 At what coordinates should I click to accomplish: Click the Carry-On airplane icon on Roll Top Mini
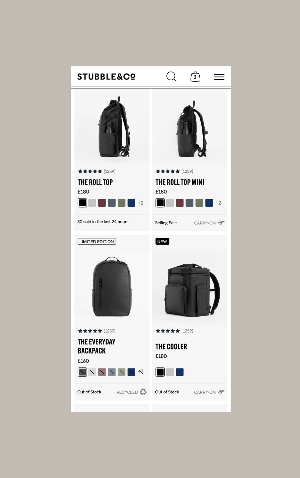point(221,223)
